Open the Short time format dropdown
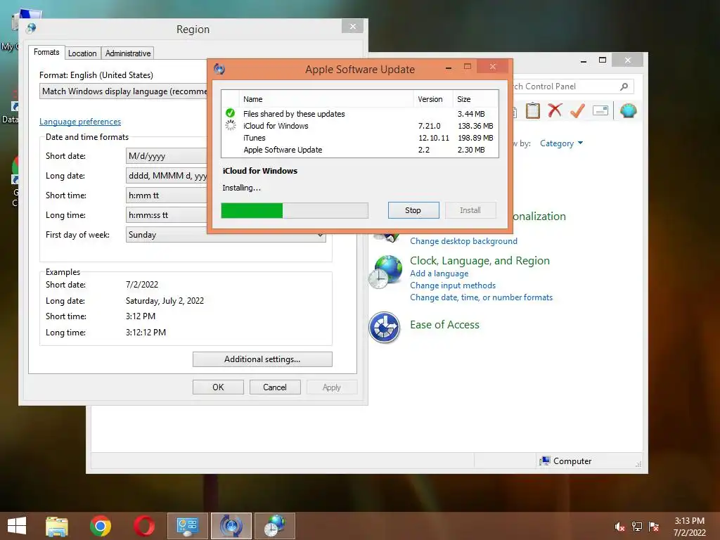This screenshot has height=540, width=720. [166, 195]
